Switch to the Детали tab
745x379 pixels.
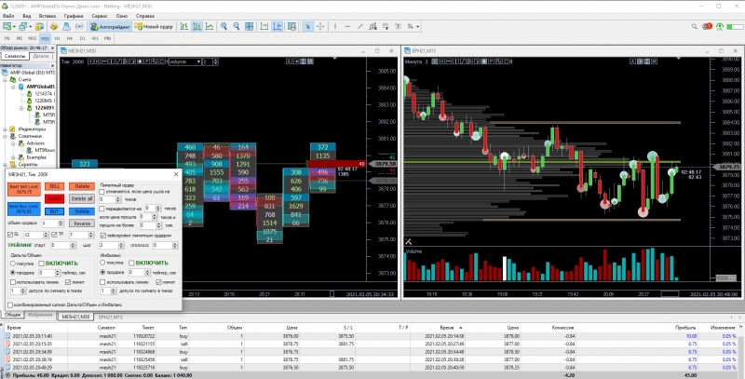41,57
